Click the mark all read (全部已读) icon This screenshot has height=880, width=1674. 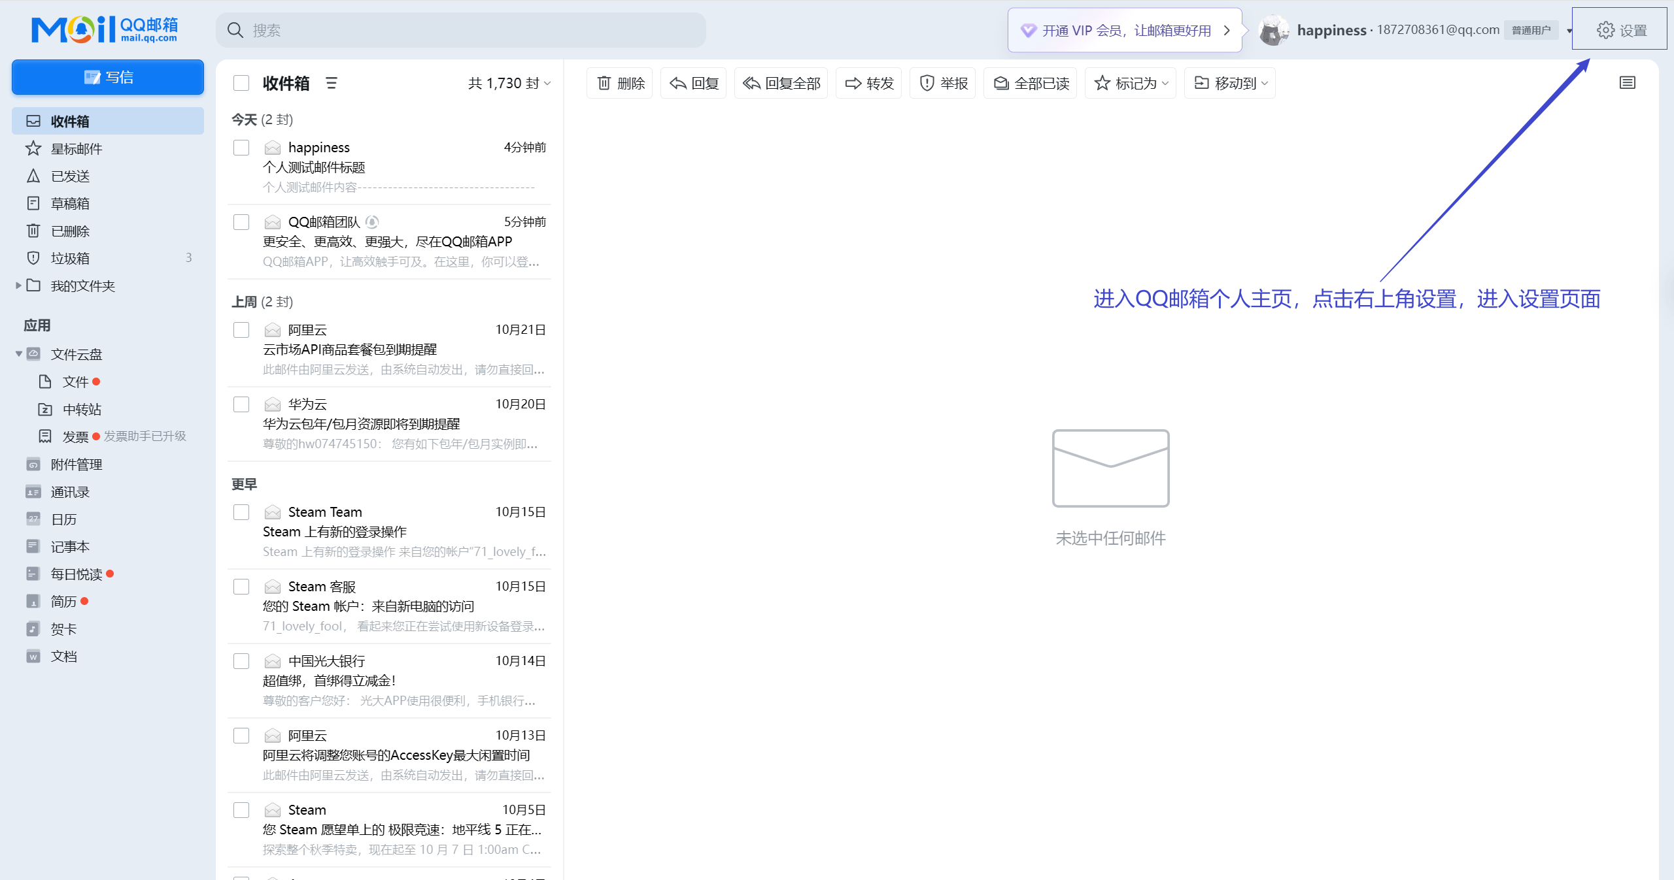(x=1000, y=83)
